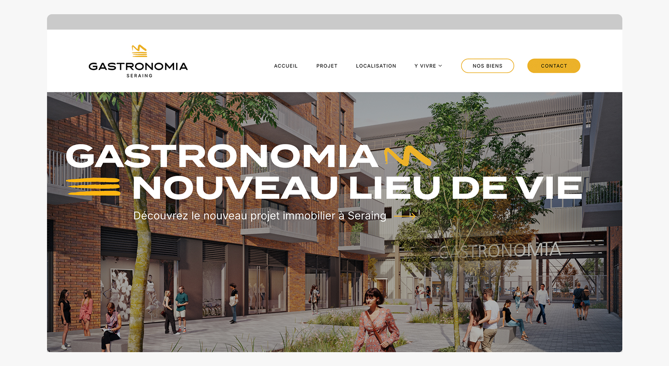
Task: Expand the Y VIVRE chevron arrow
Action: pyautogui.click(x=440, y=66)
